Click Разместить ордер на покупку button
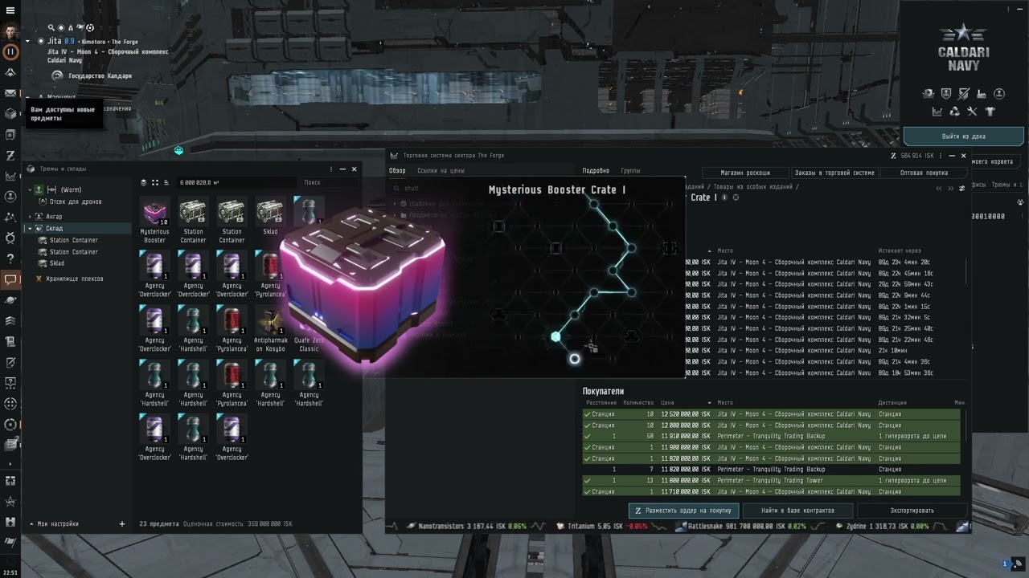Image resolution: width=1029 pixels, height=578 pixels. point(683,511)
